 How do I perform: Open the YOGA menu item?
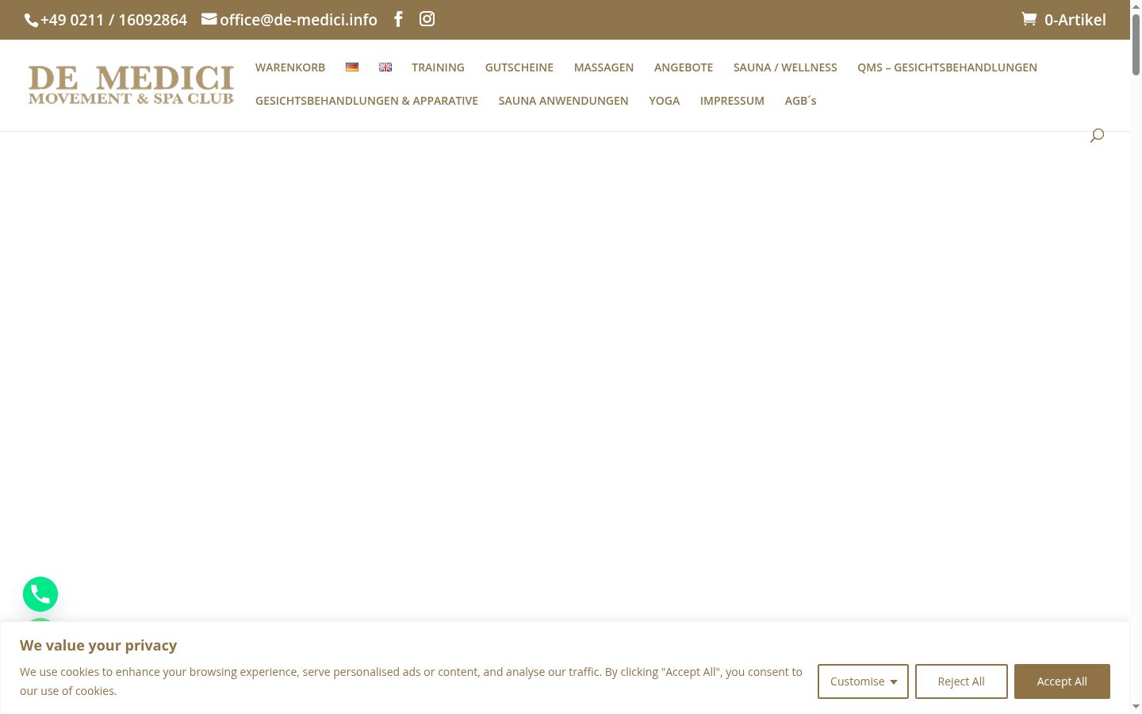pos(665,101)
